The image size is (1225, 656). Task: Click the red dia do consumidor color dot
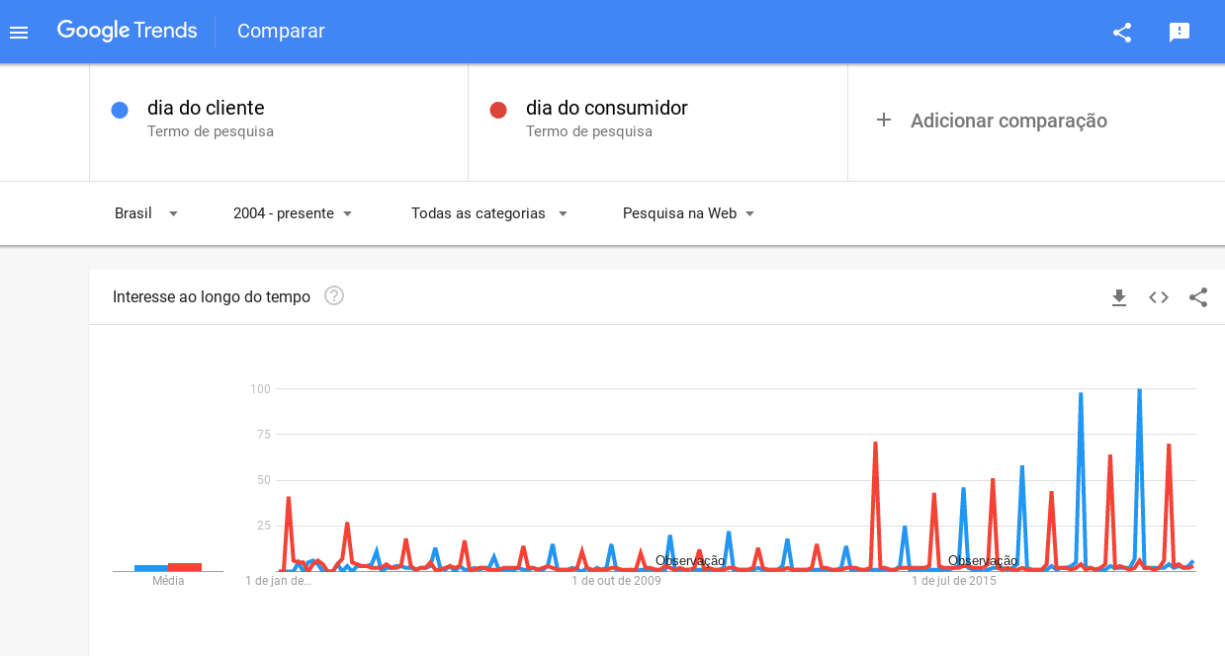[498, 110]
